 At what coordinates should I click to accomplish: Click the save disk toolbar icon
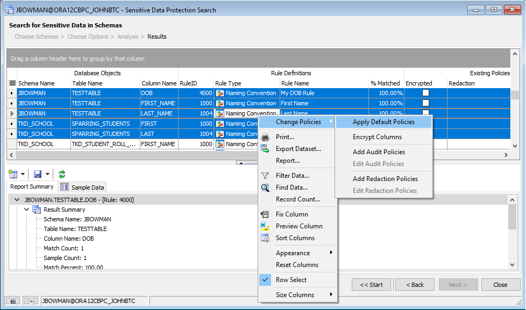pos(38,174)
